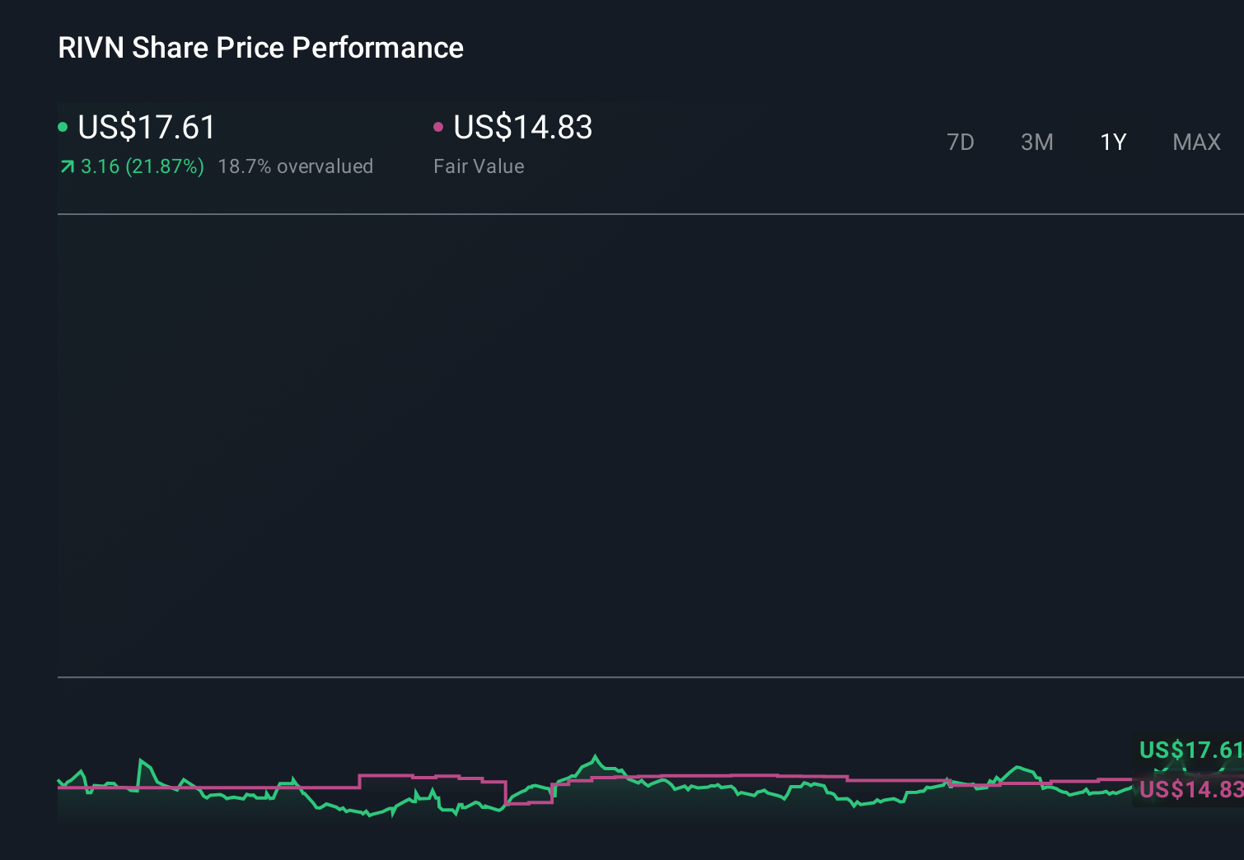
Task: Click the raised plateau of pink fair-value line
Action: [x=386, y=775]
